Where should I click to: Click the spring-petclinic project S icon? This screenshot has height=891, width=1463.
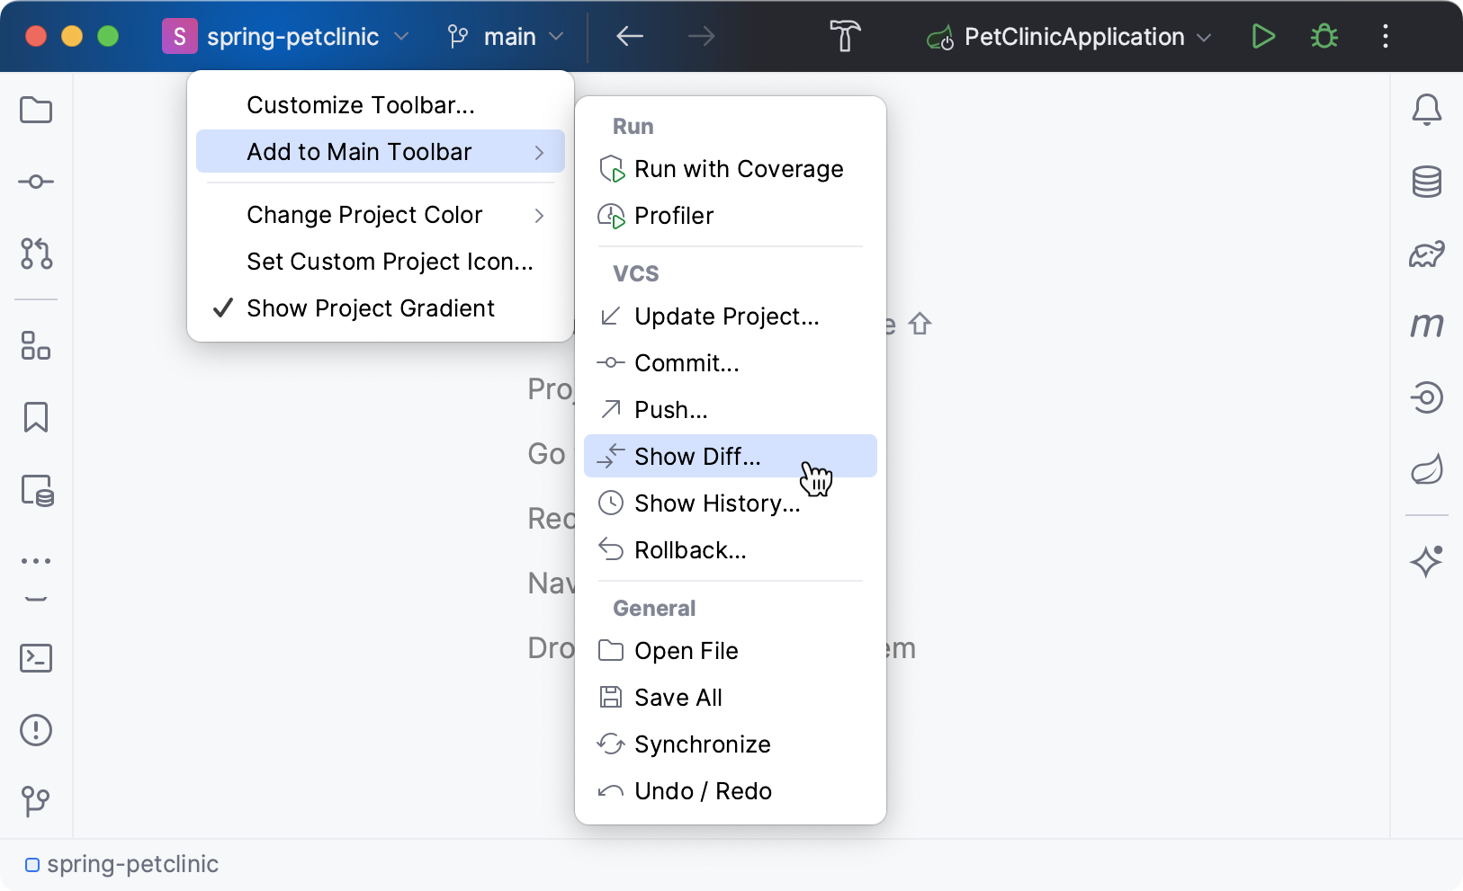(180, 37)
